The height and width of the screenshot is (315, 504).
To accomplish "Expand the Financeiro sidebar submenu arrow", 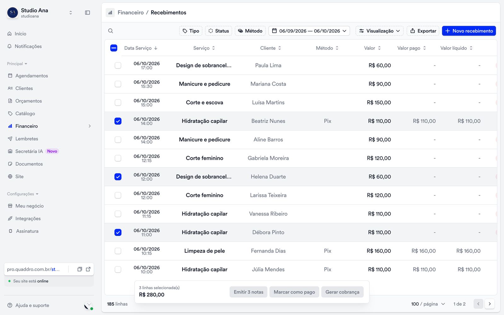I will coord(90,126).
